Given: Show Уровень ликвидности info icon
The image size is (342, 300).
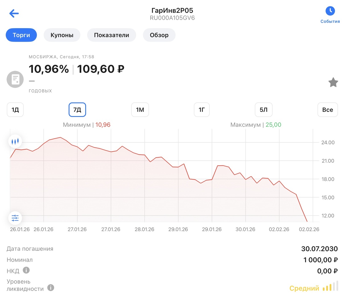Looking at the screenshot, I should click(51, 287).
